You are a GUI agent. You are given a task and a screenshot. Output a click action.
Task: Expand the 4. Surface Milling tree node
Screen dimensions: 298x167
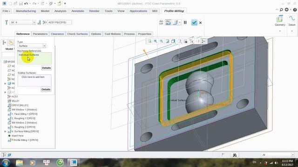[x=5, y=131]
